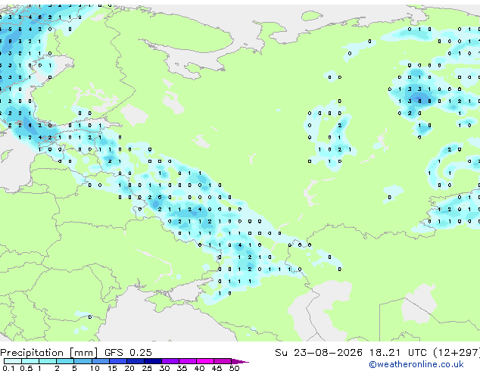Click the over-50 mm arrow tip of legend
Image resolution: width=480 pixels, height=371 pixels.
[240, 361]
